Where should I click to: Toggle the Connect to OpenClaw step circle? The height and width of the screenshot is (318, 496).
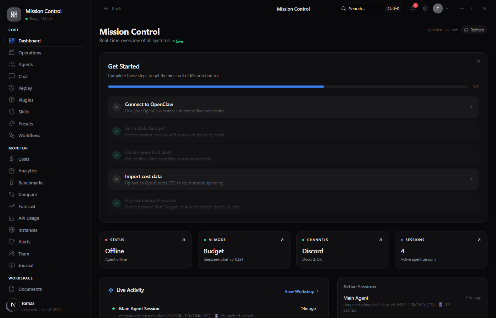click(x=117, y=107)
